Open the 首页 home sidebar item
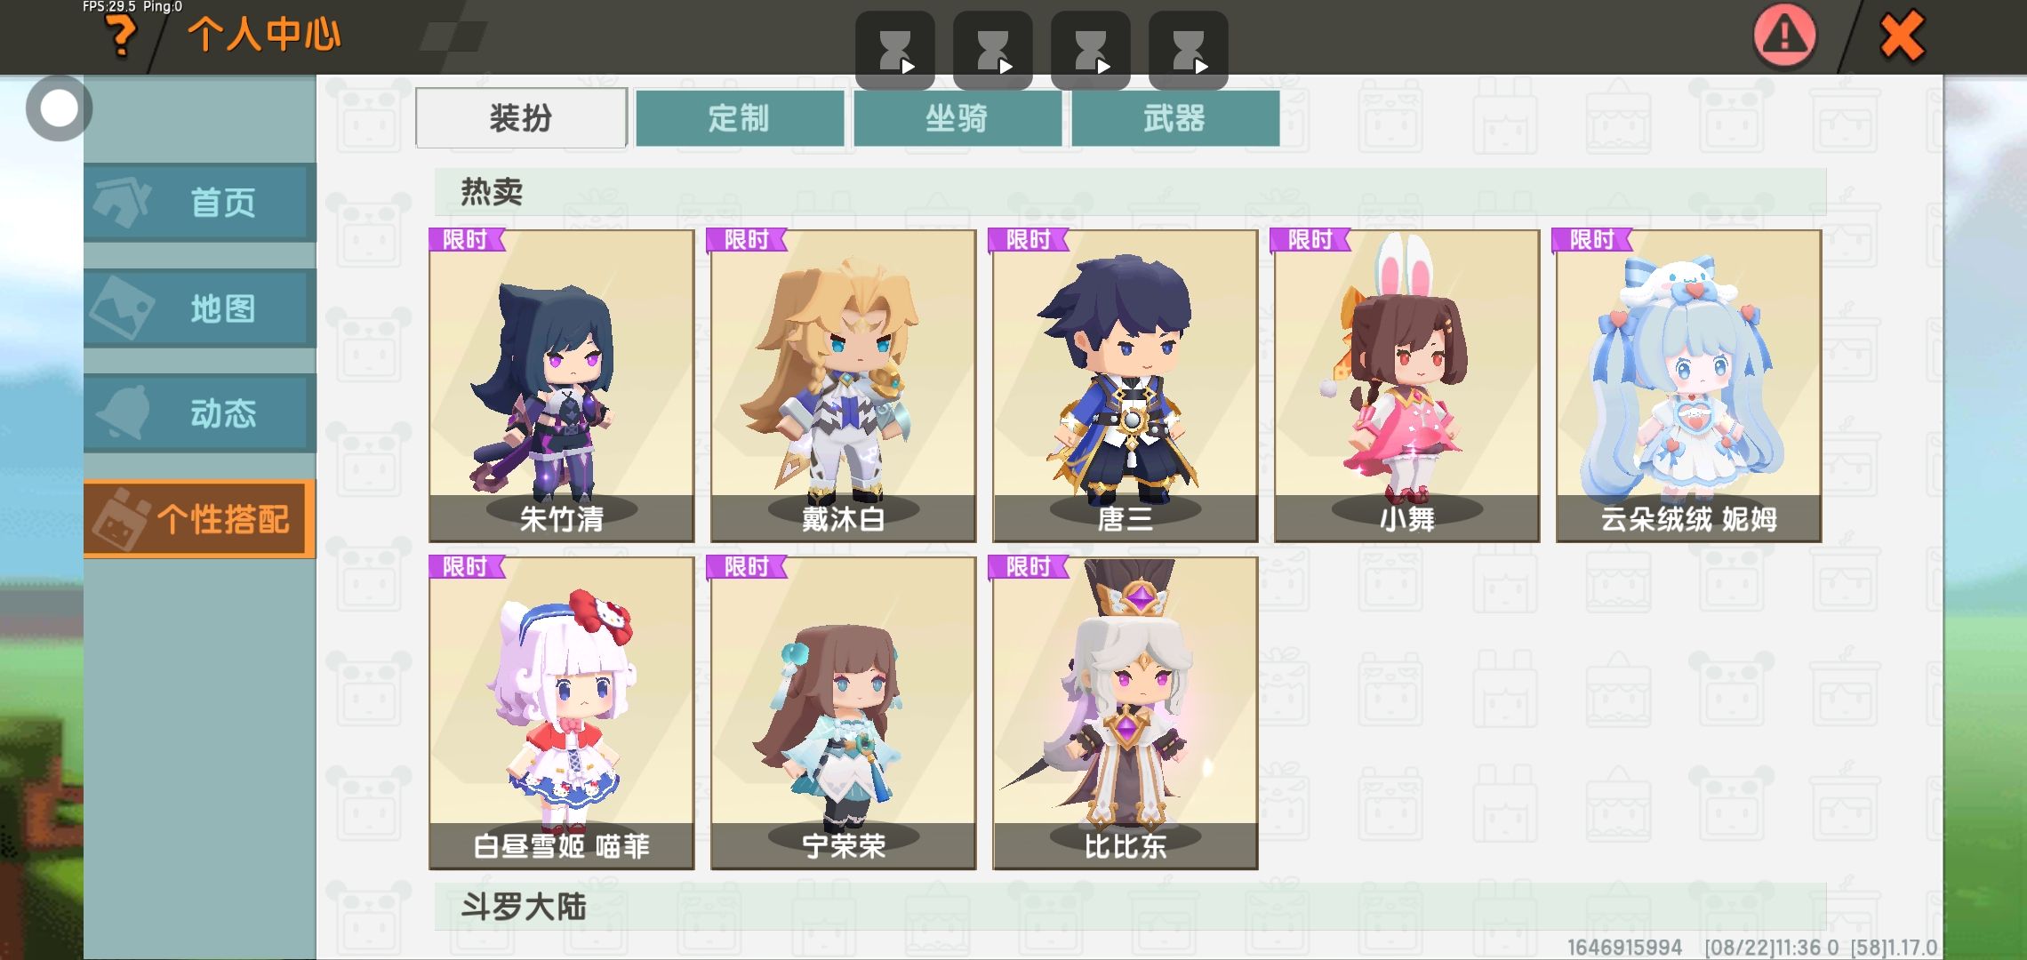 (x=200, y=203)
